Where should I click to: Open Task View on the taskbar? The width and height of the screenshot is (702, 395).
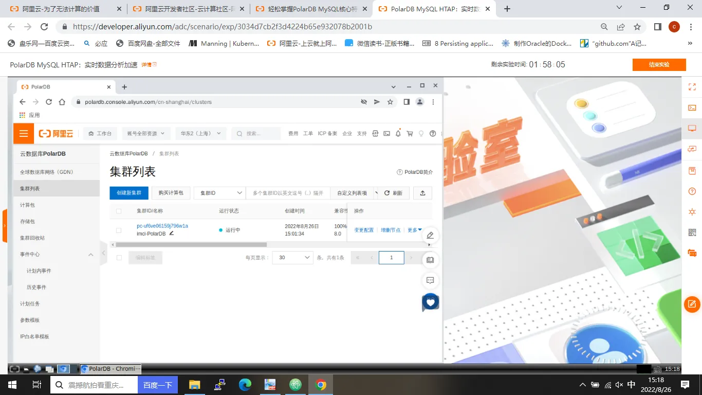pos(36,385)
